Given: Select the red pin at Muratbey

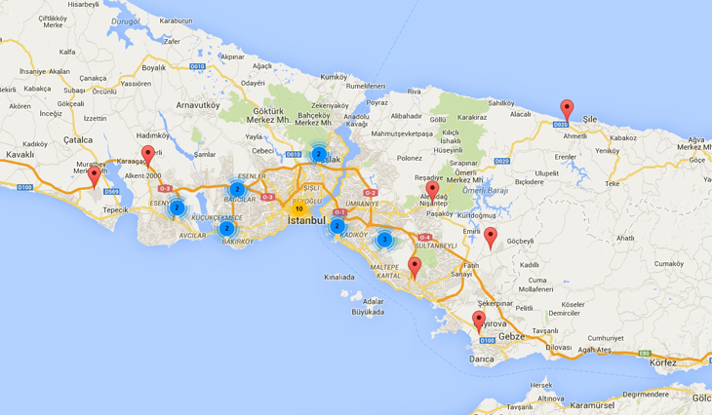Looking at the screenshot, I should [x=94, y=177].
